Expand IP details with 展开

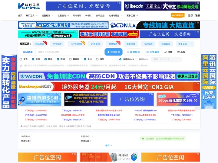click(x=109, y=145)
